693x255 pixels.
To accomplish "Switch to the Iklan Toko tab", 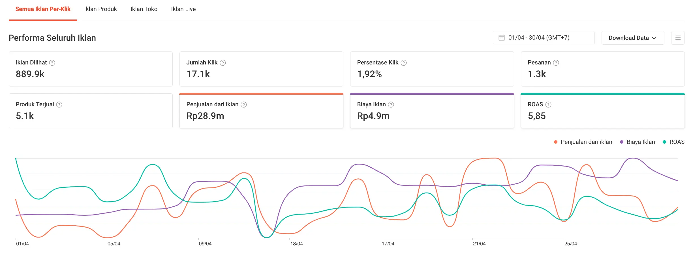I will click(144, 9).
